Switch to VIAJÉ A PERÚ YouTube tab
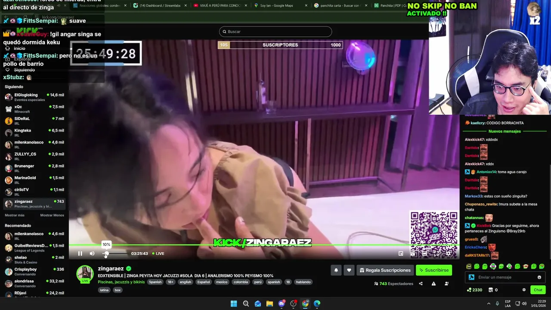This screenshot has width=551, height=310. pos(220,6)
